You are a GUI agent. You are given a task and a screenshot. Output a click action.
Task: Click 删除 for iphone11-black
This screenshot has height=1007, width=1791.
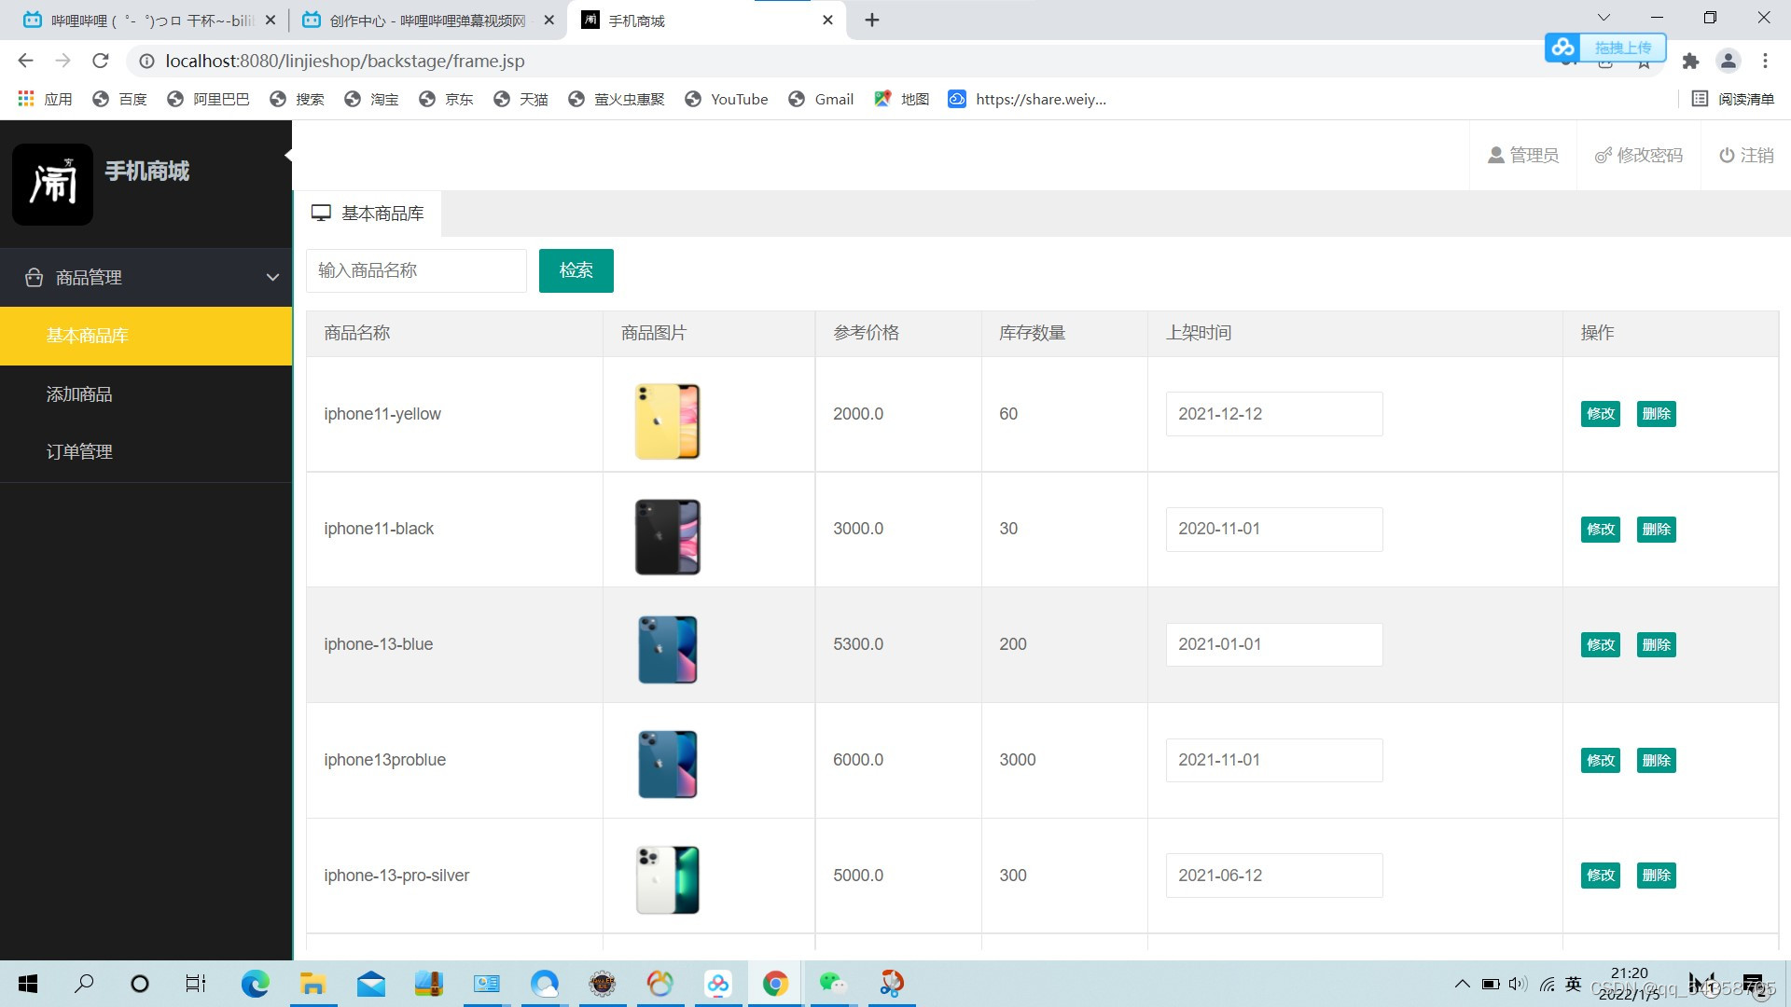[x=1657, y=530]
